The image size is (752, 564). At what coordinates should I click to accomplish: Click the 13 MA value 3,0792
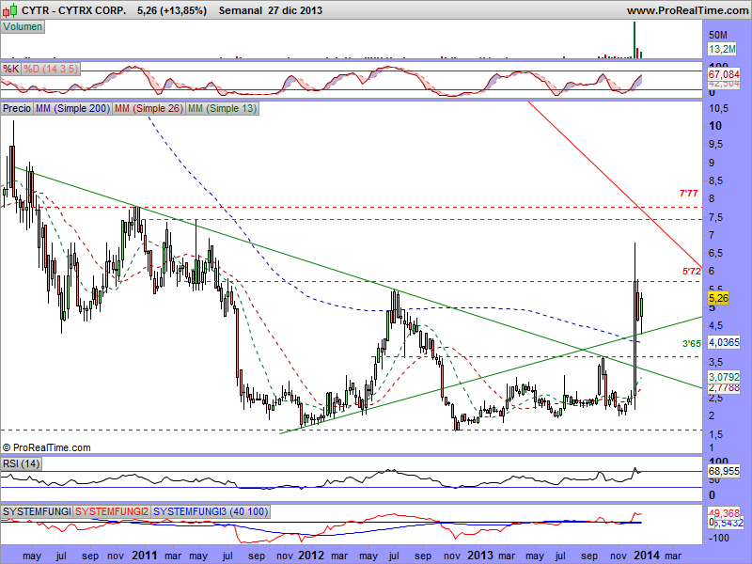(x=724, y=377)
